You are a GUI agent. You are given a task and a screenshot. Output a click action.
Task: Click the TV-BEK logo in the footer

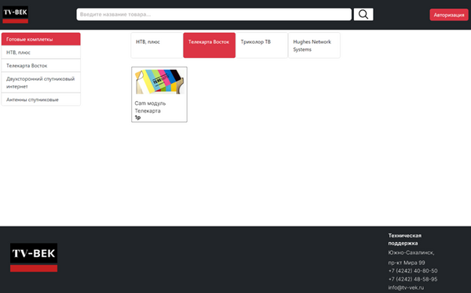(x=34, y=258)
